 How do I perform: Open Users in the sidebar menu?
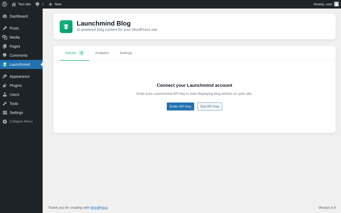click(21, 95)
